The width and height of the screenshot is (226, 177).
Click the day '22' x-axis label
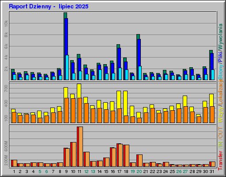coord(152,172)
